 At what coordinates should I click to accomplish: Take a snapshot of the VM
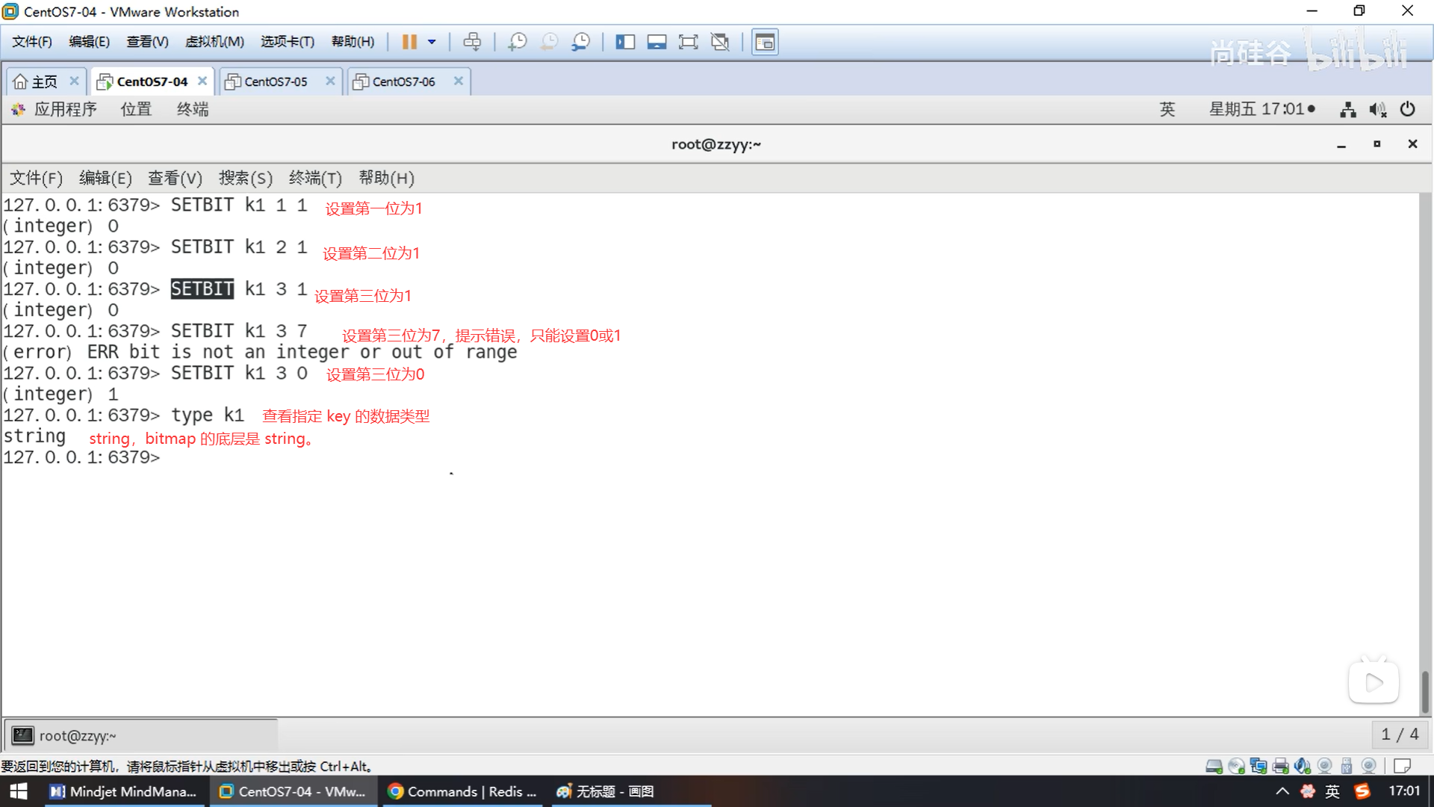tap(517, 42)
